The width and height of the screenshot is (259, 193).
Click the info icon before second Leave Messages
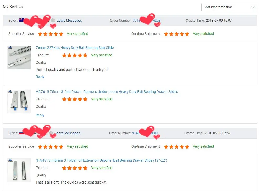point(51,133)
